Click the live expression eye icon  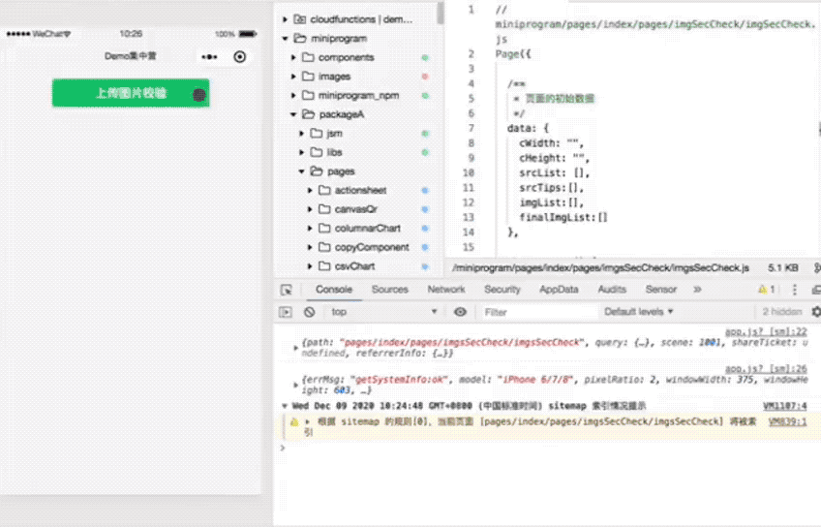click(x=460, y=312)
